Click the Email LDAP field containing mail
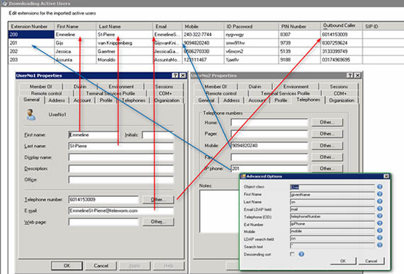Viewport: 404px width, 274px height. (332, 209)
